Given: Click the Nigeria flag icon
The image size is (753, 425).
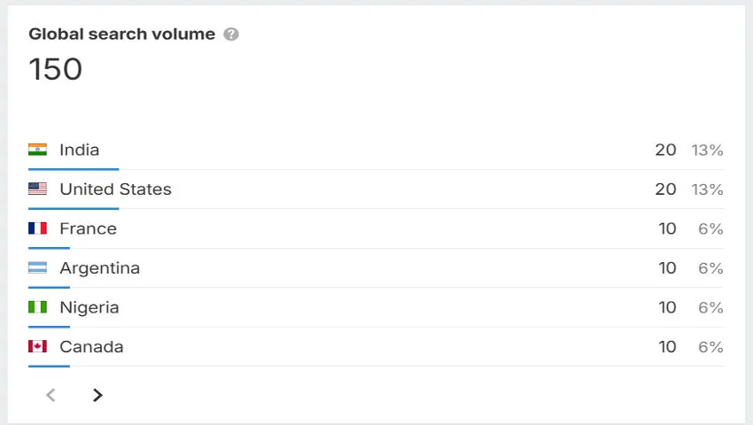Looking at the screenshot, I should tap(37, 307).
